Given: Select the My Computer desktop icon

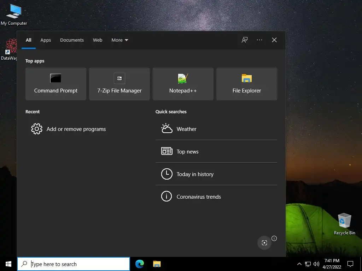Looking at the screenshot, I should 14,15.
